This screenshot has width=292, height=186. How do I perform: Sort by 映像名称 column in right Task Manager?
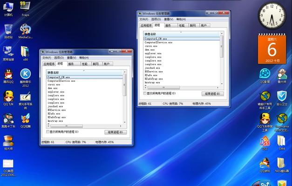182,34
